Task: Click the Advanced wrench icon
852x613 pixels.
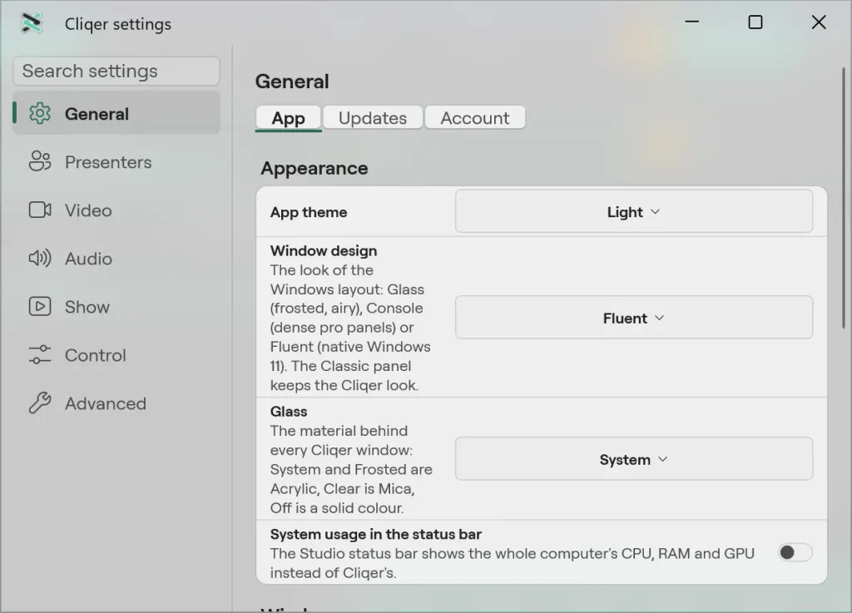Action: (x=40, y=403)
